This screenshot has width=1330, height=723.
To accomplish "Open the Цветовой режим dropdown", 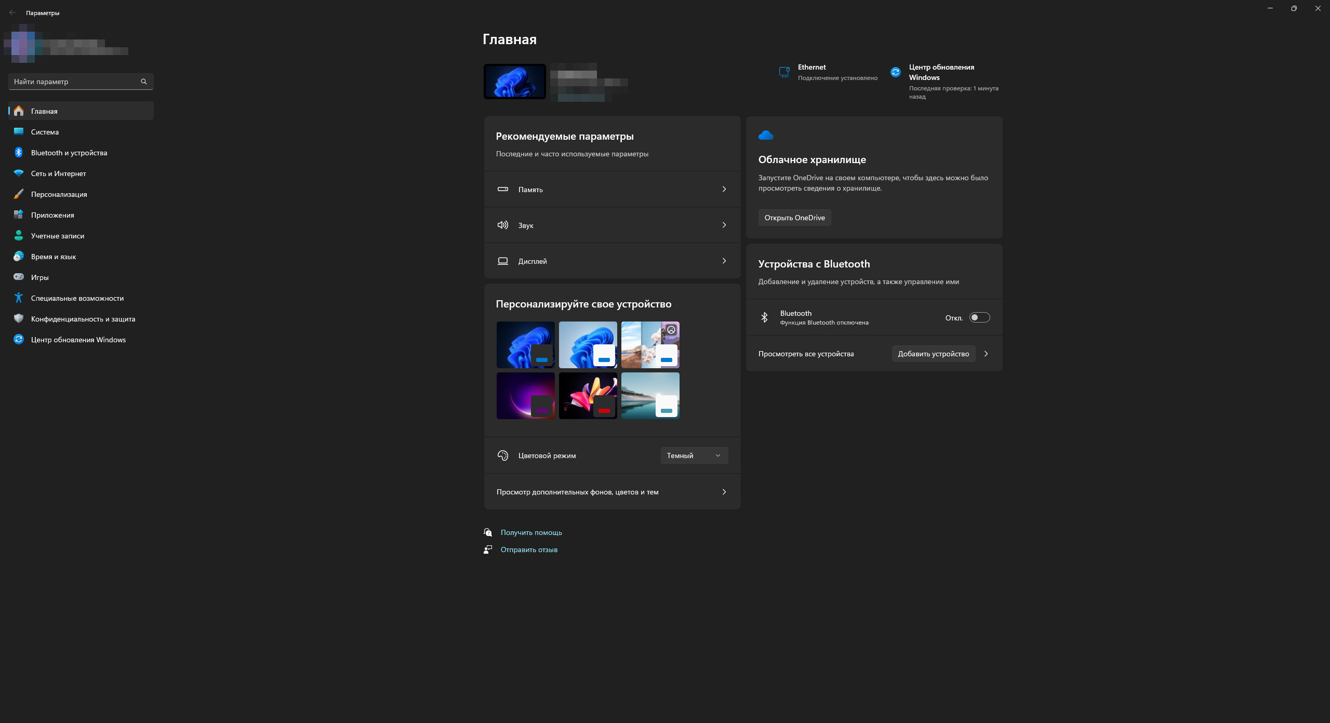I will (694, 456).
